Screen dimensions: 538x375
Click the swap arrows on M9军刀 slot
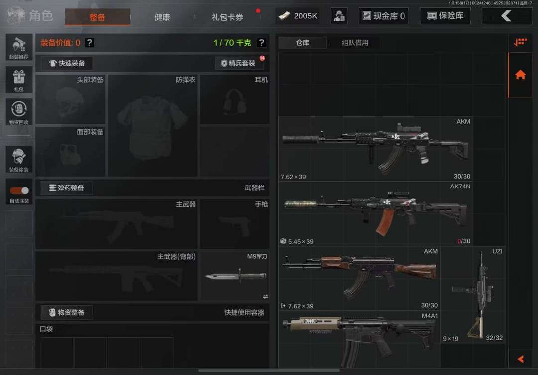(x=265, y=297)
